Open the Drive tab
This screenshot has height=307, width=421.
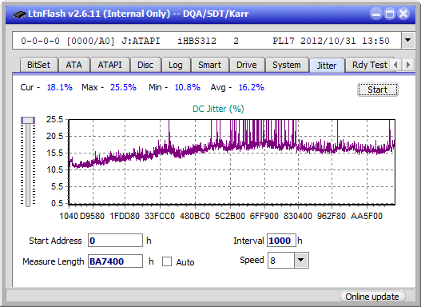[247, 65]
